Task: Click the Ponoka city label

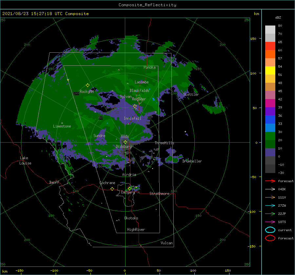Action: tap(149, 67)
